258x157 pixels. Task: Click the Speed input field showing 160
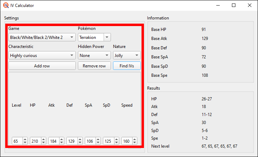click(127, 141)
